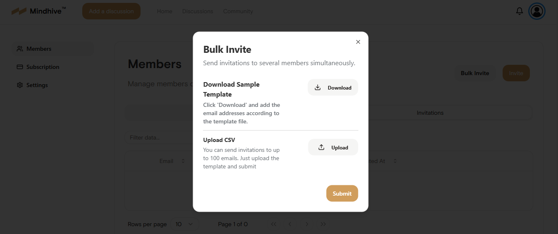This screenshot has height=234, width=558.
Task: Click the Mindhive logo
Action: pyautogui.click(x=38, y=11)
